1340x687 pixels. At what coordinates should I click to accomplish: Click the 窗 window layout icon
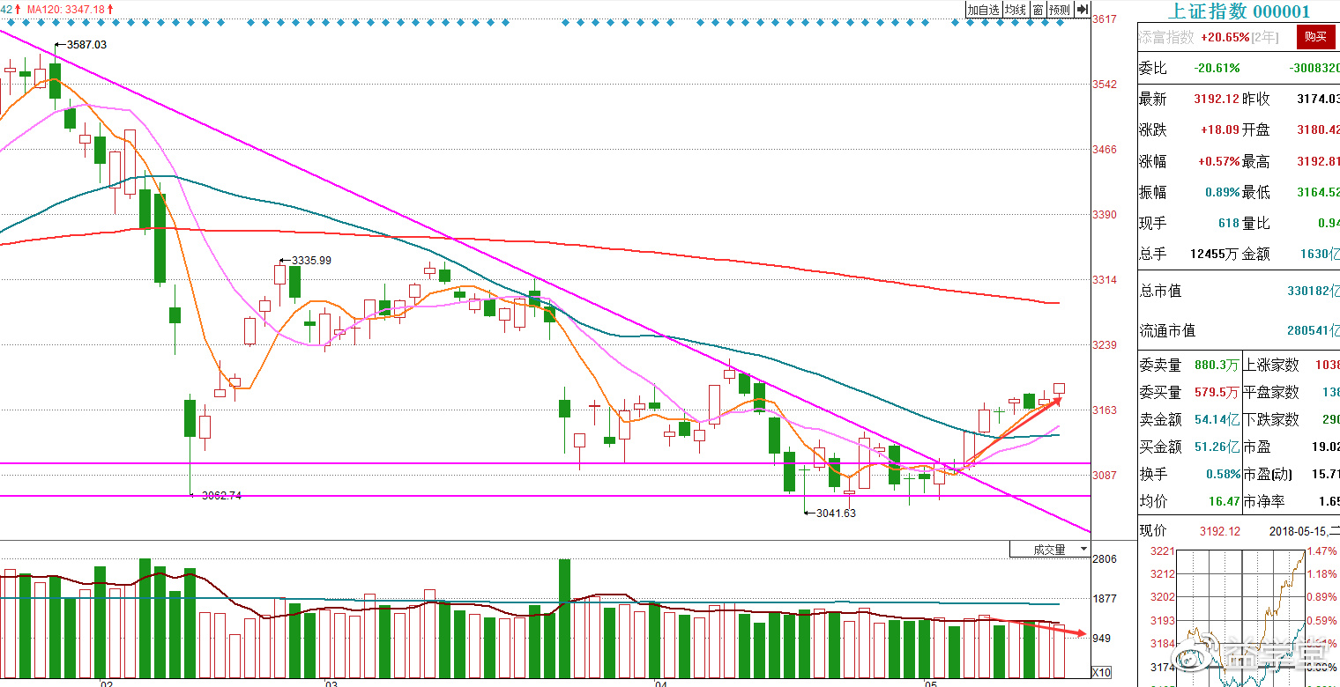tap(1038, 10)
